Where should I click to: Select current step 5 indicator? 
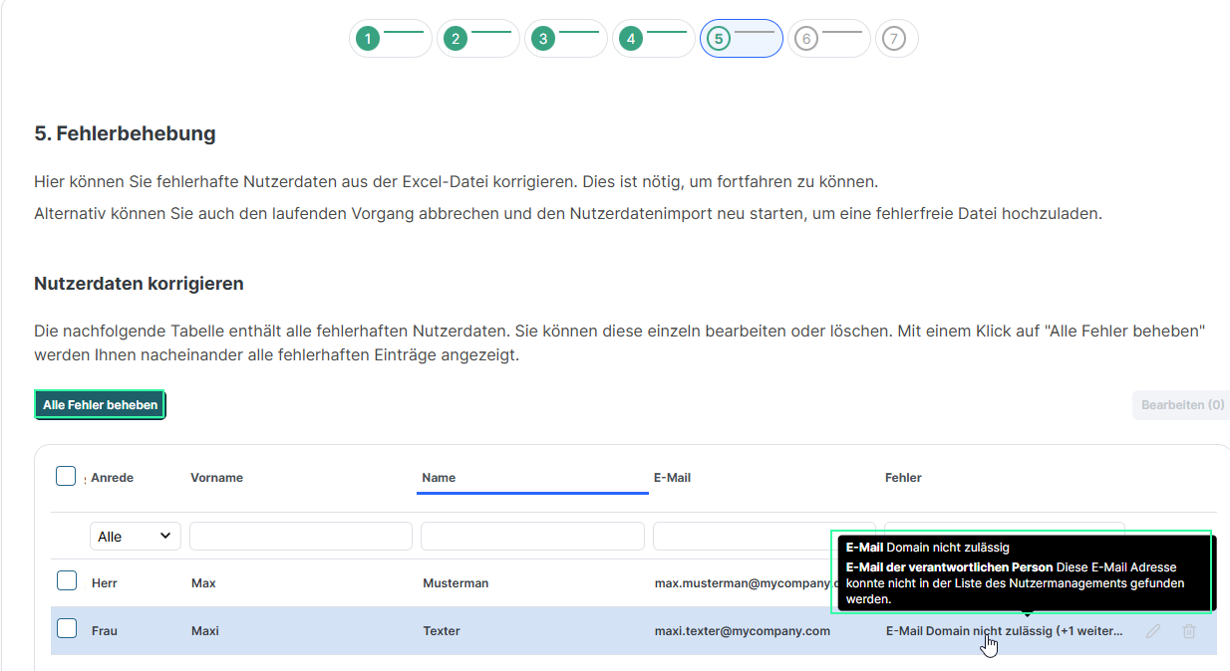tap(719, 39)
